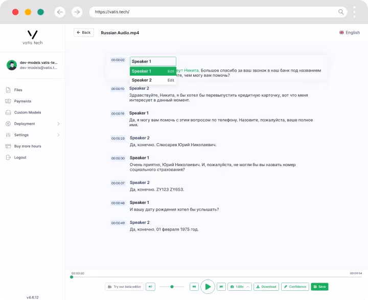The width and height of the screenshot is (368, 300).
Task: Toggle the Confidence highlighting button
Action: (x=295, y=287)
